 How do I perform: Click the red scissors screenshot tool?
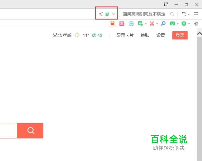[x=152, y=24]
